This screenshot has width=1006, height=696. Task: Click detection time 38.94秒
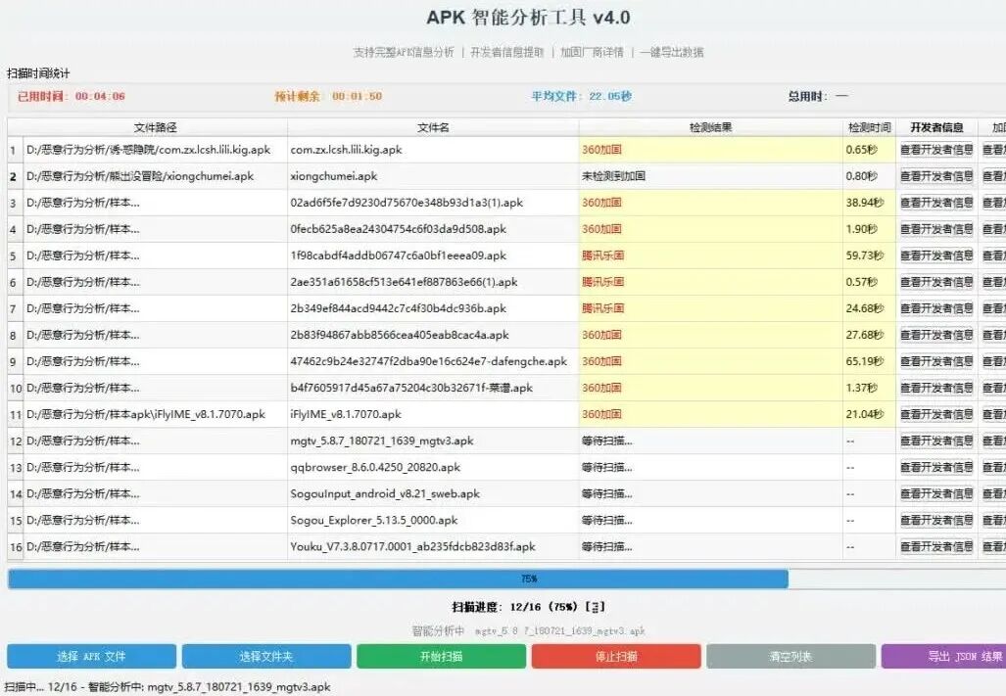pos(869,203)
